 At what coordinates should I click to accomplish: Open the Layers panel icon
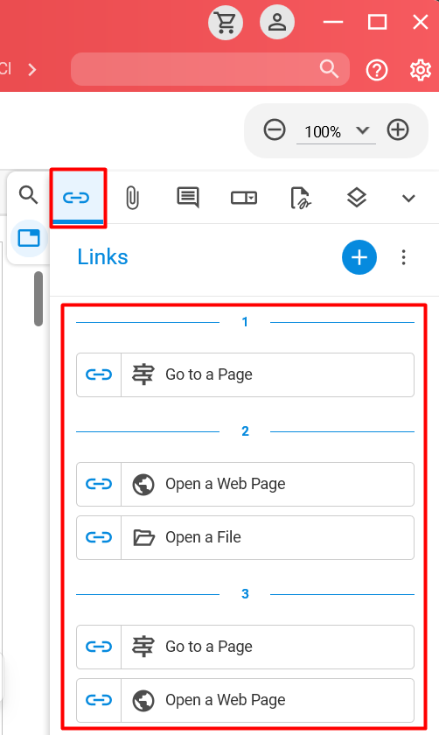pos(357,198)
